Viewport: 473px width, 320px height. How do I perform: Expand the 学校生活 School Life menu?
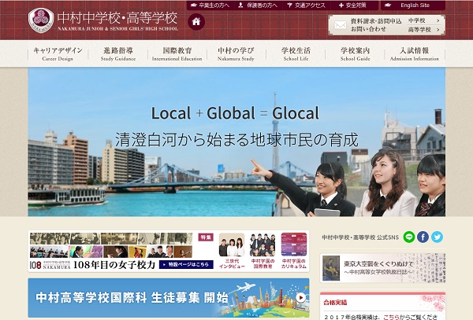295,53
